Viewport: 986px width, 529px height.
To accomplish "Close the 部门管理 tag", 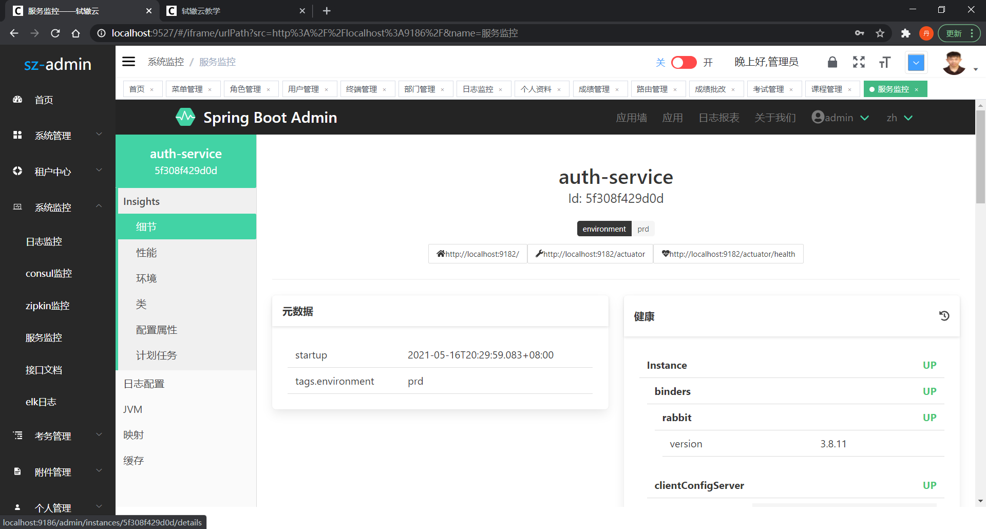I will point(442,89).
